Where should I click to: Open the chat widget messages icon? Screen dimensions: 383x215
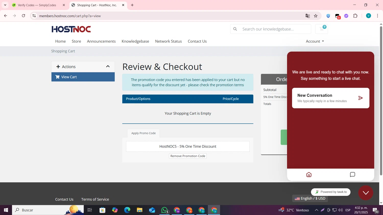[352, 174]
